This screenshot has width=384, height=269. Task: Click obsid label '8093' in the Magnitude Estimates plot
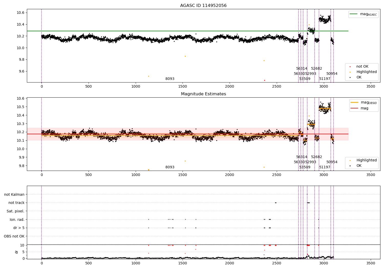[170, 167]
